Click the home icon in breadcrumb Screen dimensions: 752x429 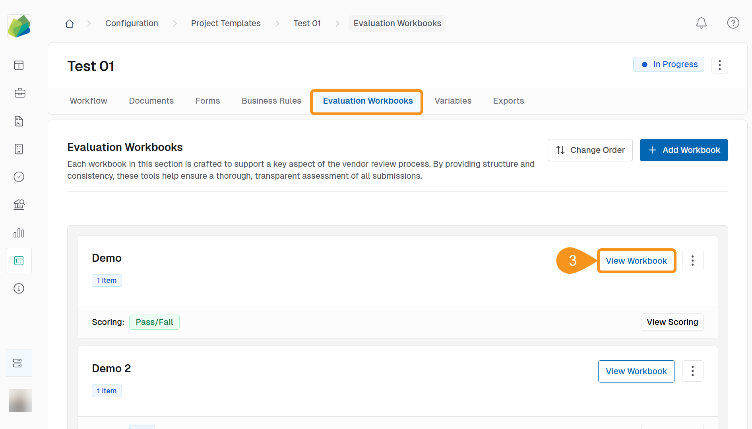tap(70, 23)
